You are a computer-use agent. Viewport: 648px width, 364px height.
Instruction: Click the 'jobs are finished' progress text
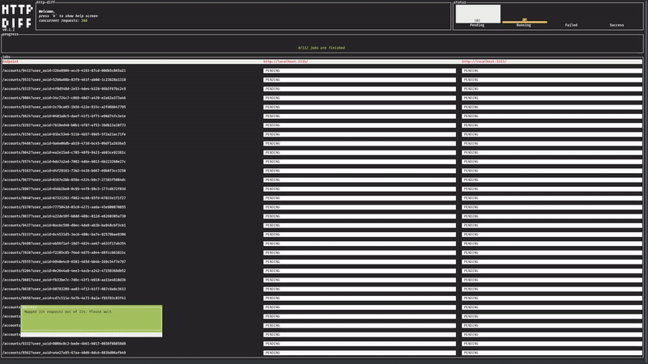coord(321,48)
